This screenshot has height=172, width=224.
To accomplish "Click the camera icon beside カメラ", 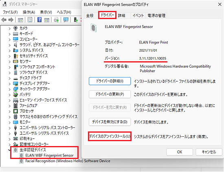I will (x=15, y=28).
